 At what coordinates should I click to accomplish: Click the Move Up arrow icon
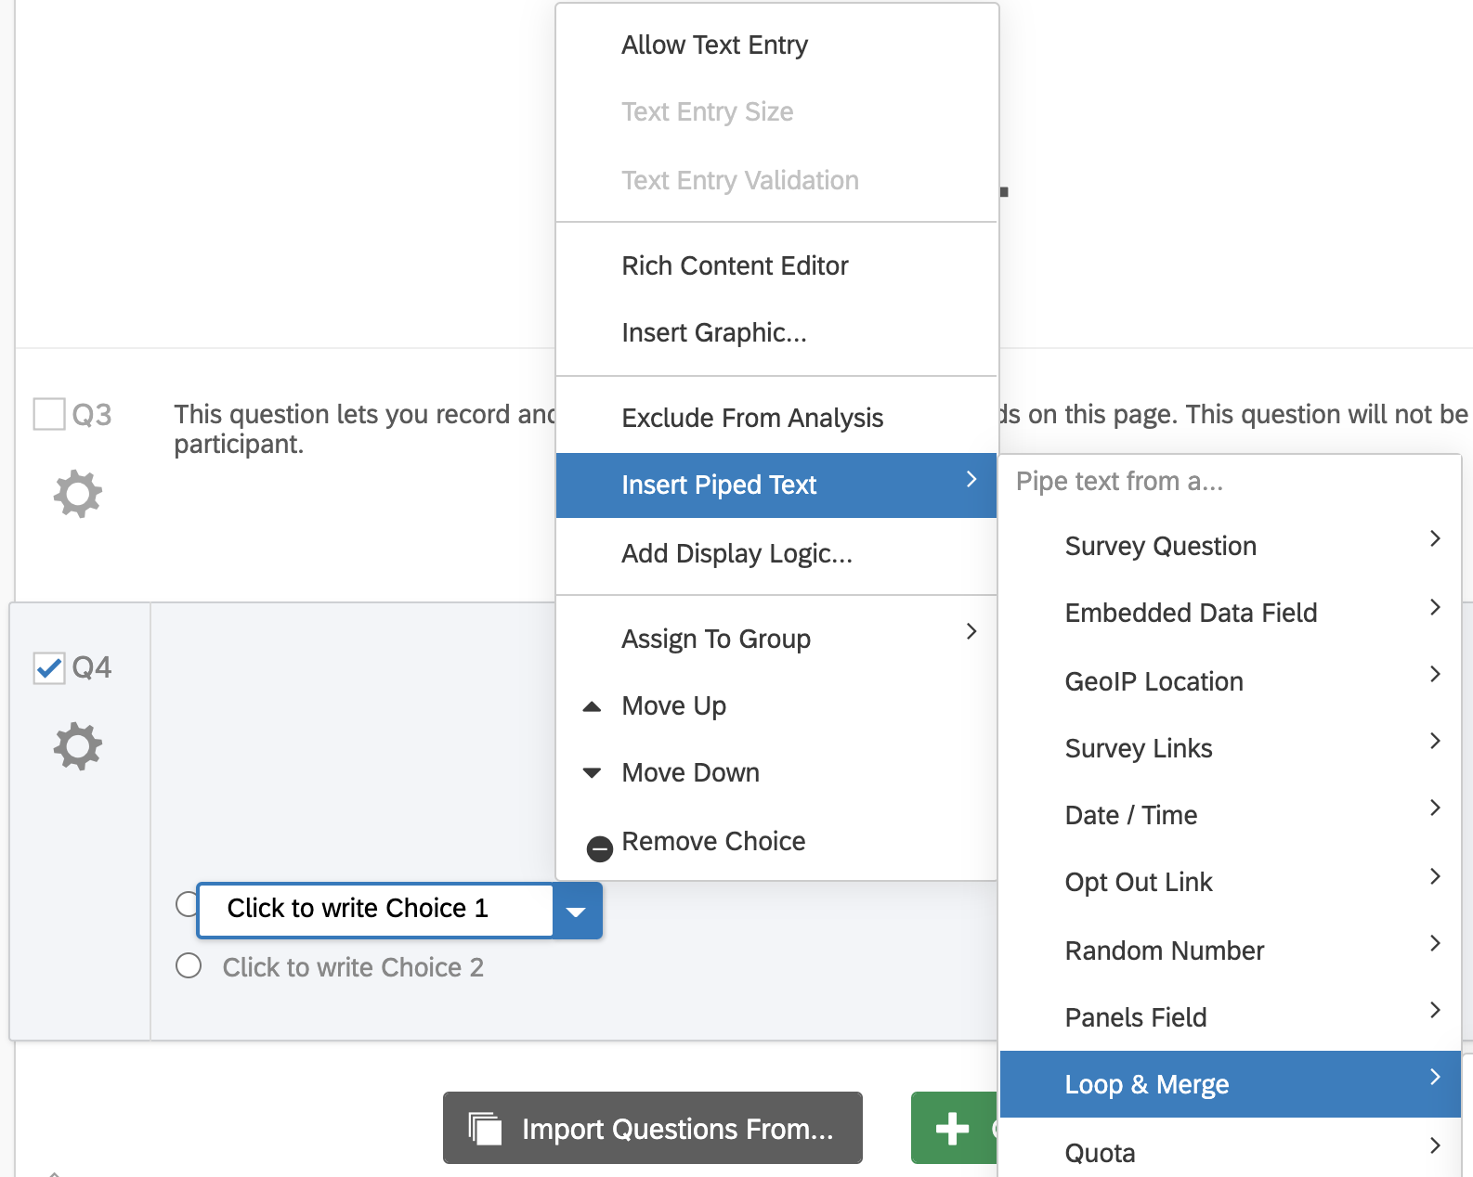[x=592, y=706]
